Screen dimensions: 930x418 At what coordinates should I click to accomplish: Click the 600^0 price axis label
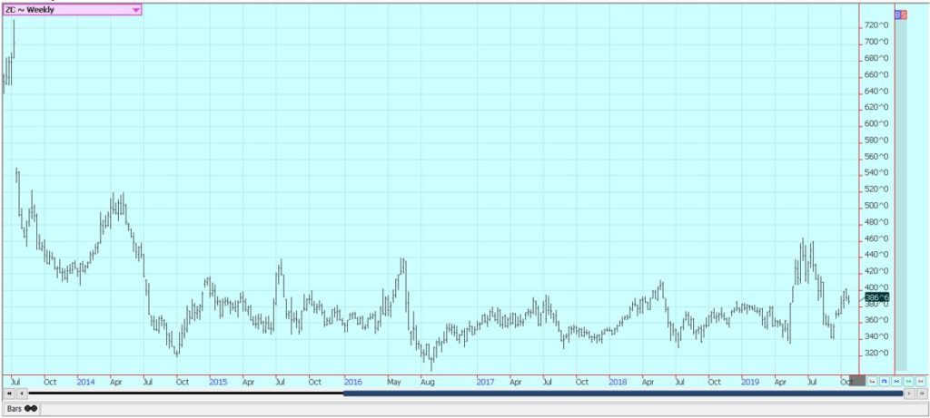pos(876,123)
